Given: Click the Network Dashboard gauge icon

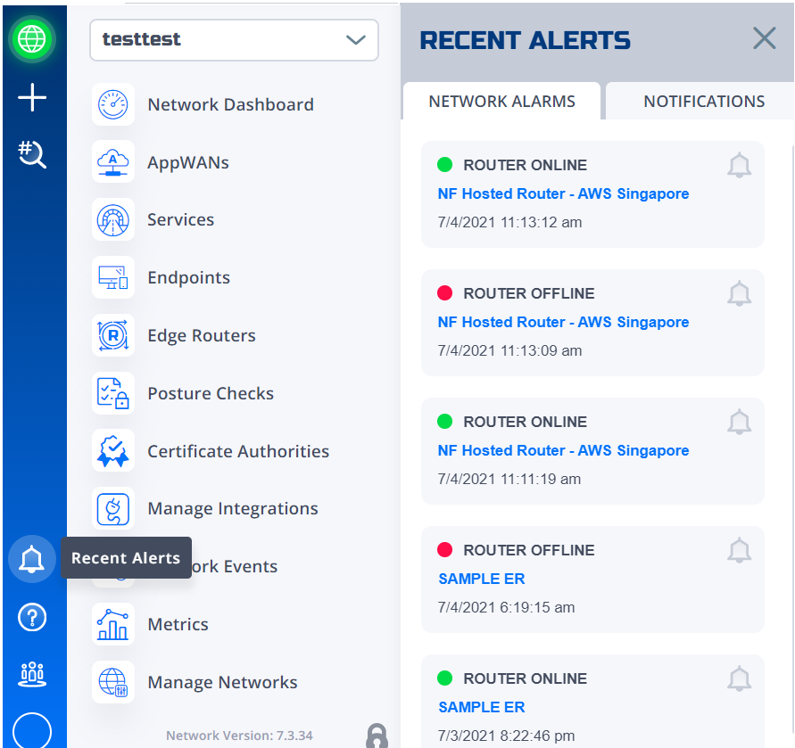Looking at the screenshot, I should [x=113, y=104].
